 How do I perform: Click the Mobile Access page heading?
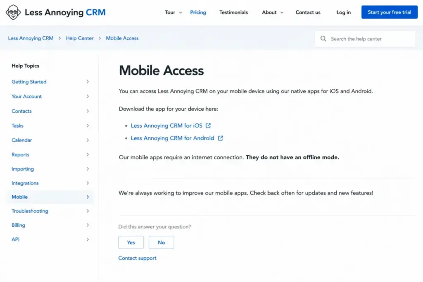pyautogui.click(x=162, y=71)
